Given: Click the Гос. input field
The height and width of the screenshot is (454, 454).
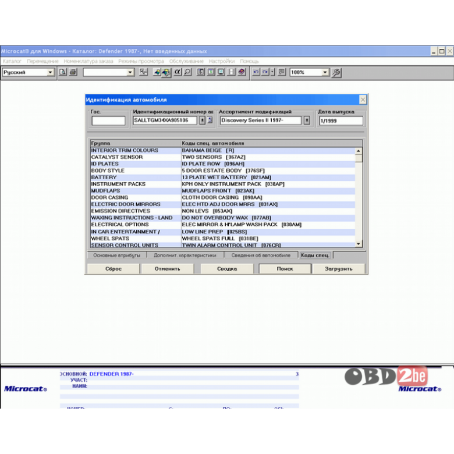Looking at the screenshot, I should coord(109,120).
